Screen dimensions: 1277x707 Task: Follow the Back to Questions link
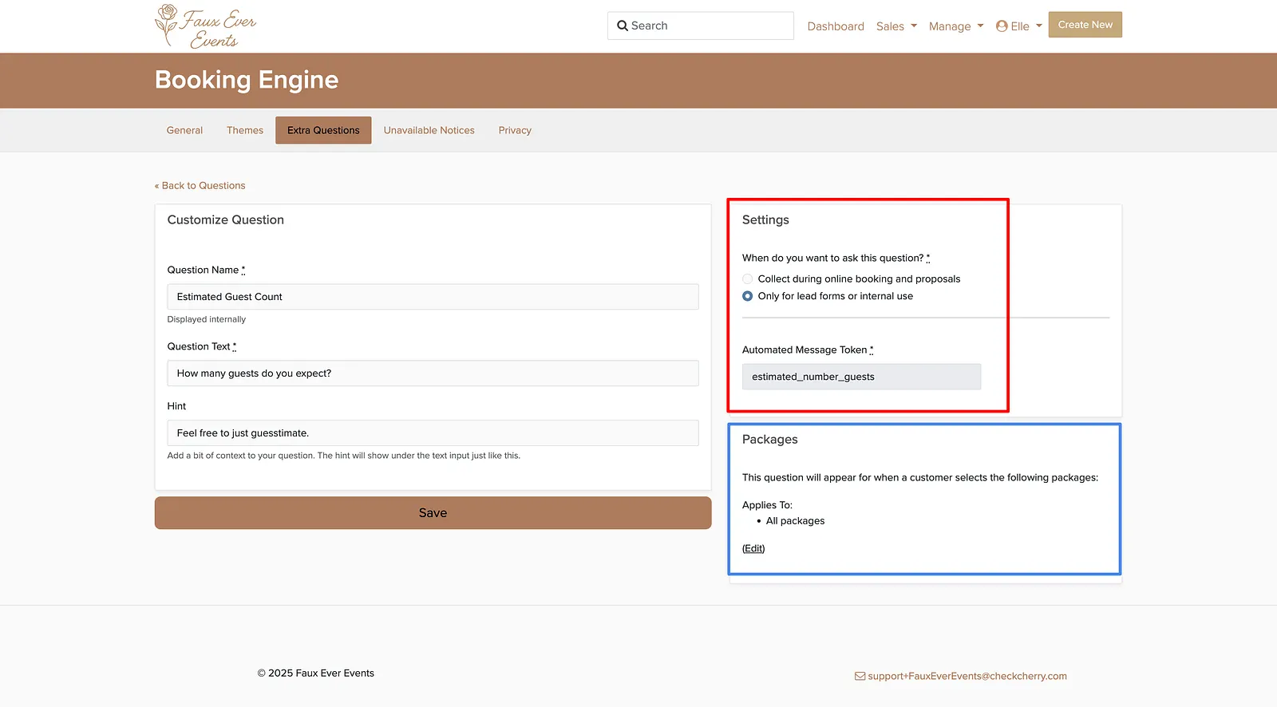(200, 185)
